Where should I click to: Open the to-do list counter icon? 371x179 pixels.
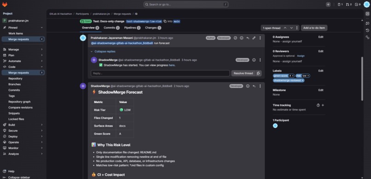coord(358,5)
